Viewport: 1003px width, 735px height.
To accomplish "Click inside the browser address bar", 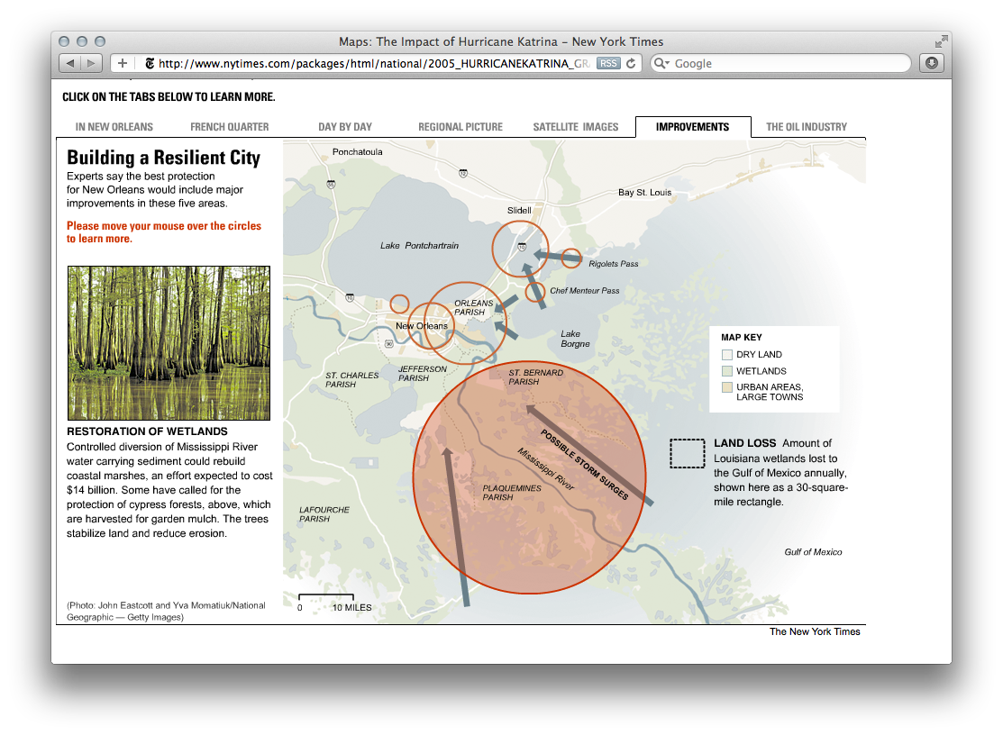I will pyautogui.click(x=378, y=63).
